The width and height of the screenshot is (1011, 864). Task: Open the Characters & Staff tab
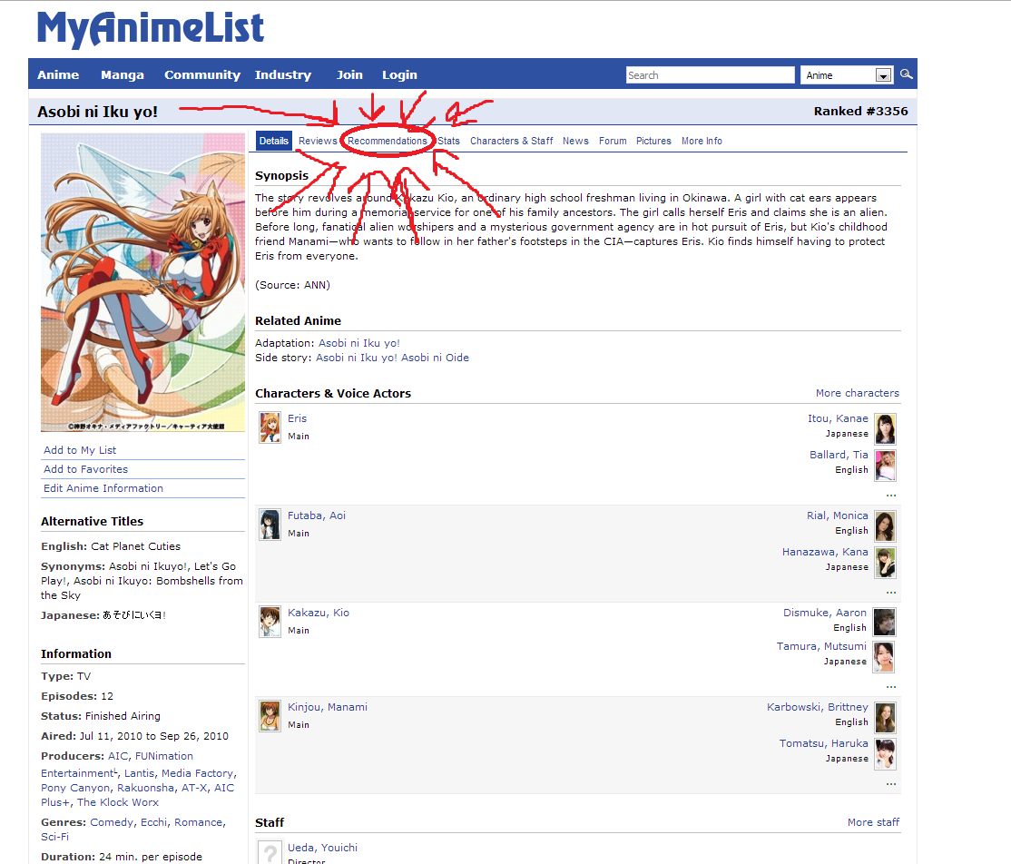(511, 141)
